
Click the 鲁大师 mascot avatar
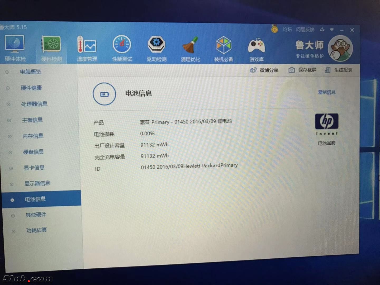point(340,49)
